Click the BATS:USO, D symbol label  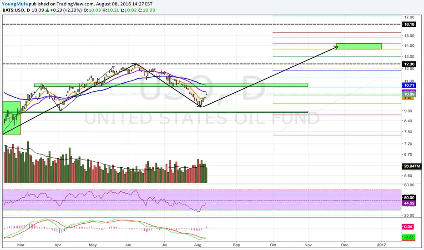[x=16, y=10]
